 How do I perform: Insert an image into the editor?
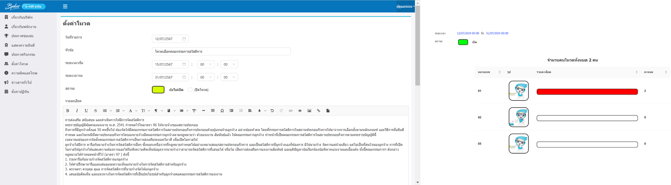[309, 111]
